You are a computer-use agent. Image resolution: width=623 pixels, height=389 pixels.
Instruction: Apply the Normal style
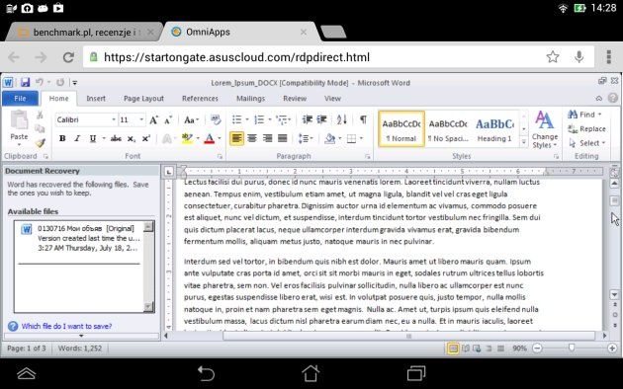click(401, 129)
